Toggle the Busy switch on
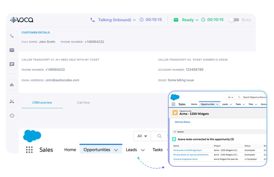 (234, 20)
